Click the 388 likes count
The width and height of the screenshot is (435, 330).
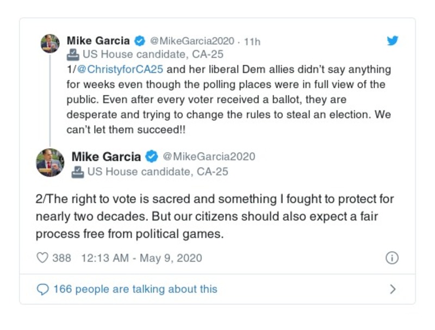[61, 258]
